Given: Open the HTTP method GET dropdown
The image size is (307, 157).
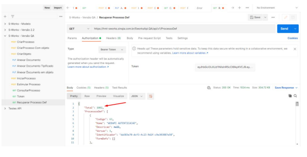Looking at the screenshot, I should pos(79,29).
